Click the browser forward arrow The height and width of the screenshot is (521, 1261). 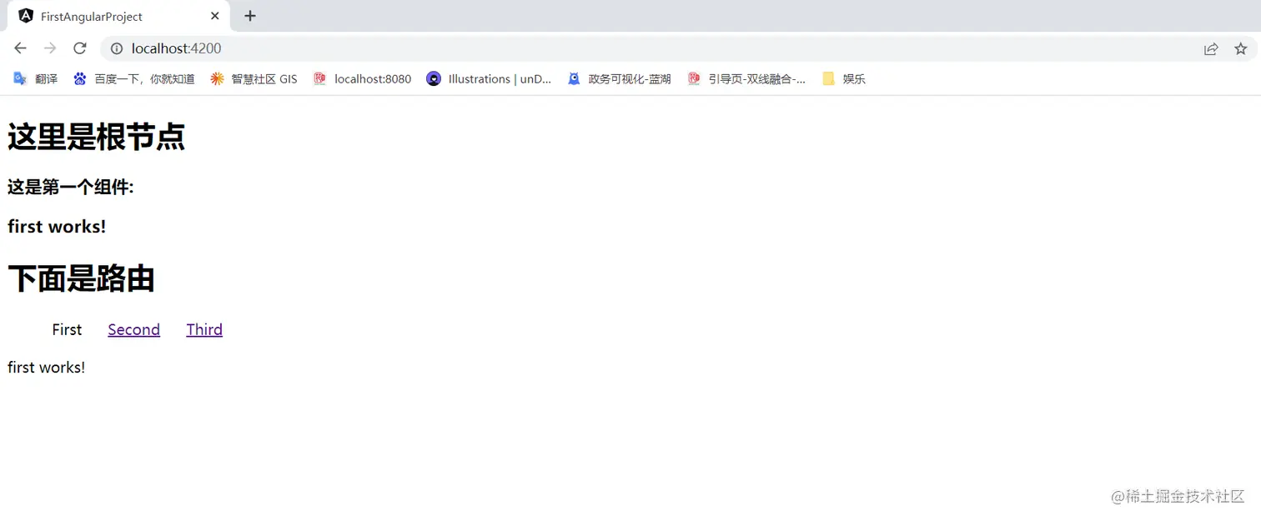click(x=50, y=48)
